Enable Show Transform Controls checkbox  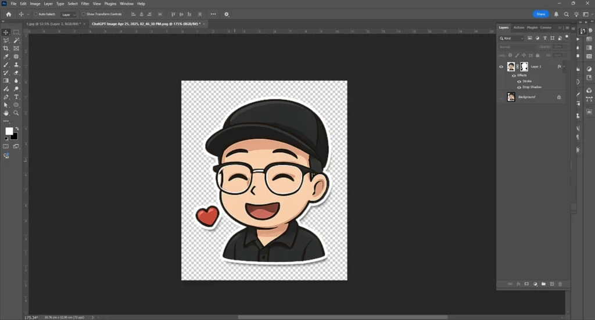tap(84, 14)
